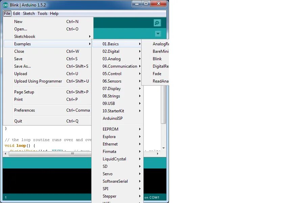The image size is (292, 203).
Task: Open the Blink example sketch
Action: pos(156,59)
